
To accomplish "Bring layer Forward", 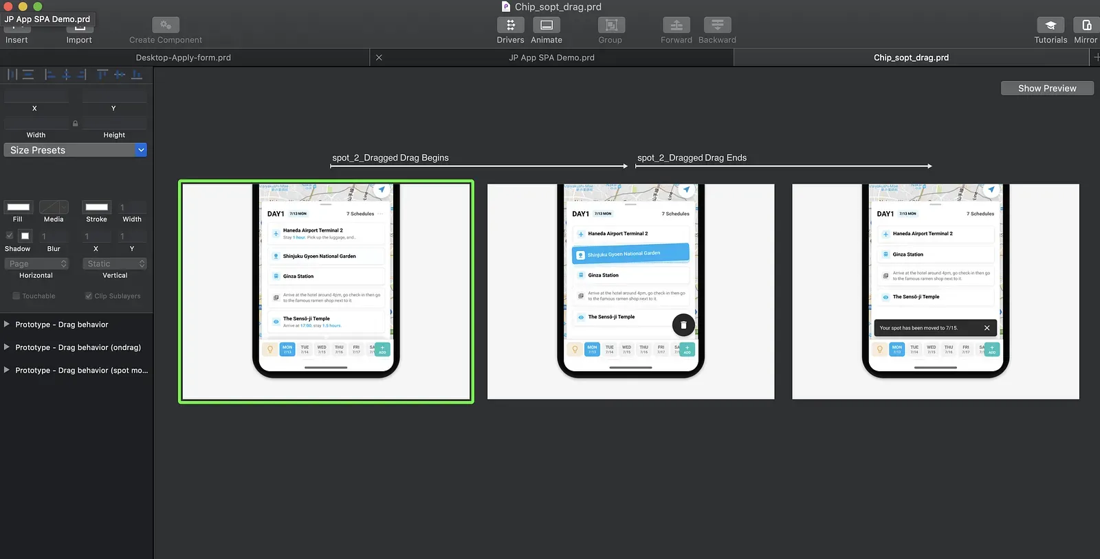I will click(676, 25).
